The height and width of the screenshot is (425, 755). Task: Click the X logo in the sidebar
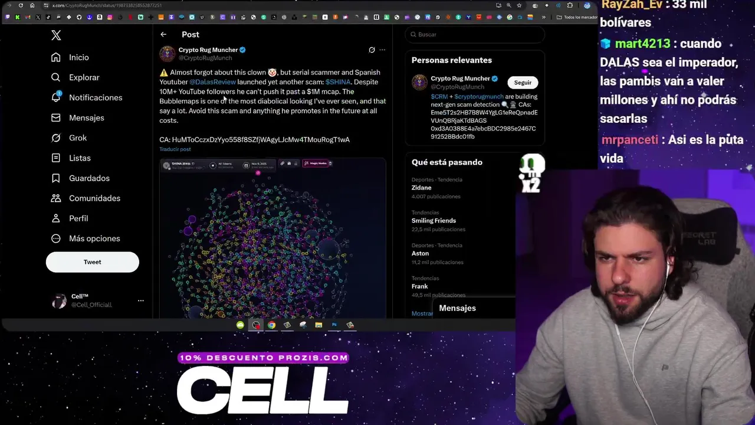[56, 35]
